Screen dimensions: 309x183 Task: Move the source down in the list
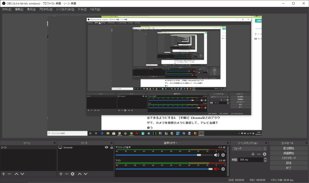[85, 174]
